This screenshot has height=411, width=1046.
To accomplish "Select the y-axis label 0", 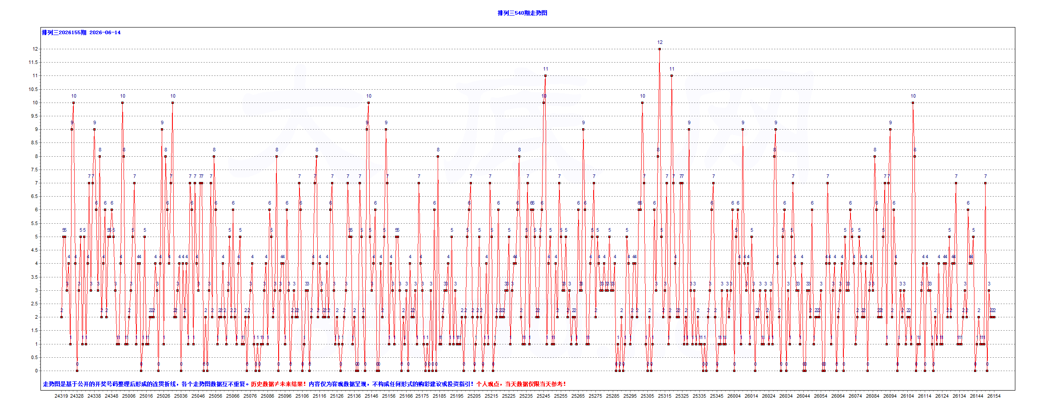I will pyautogui.click(x=36, y=371).
